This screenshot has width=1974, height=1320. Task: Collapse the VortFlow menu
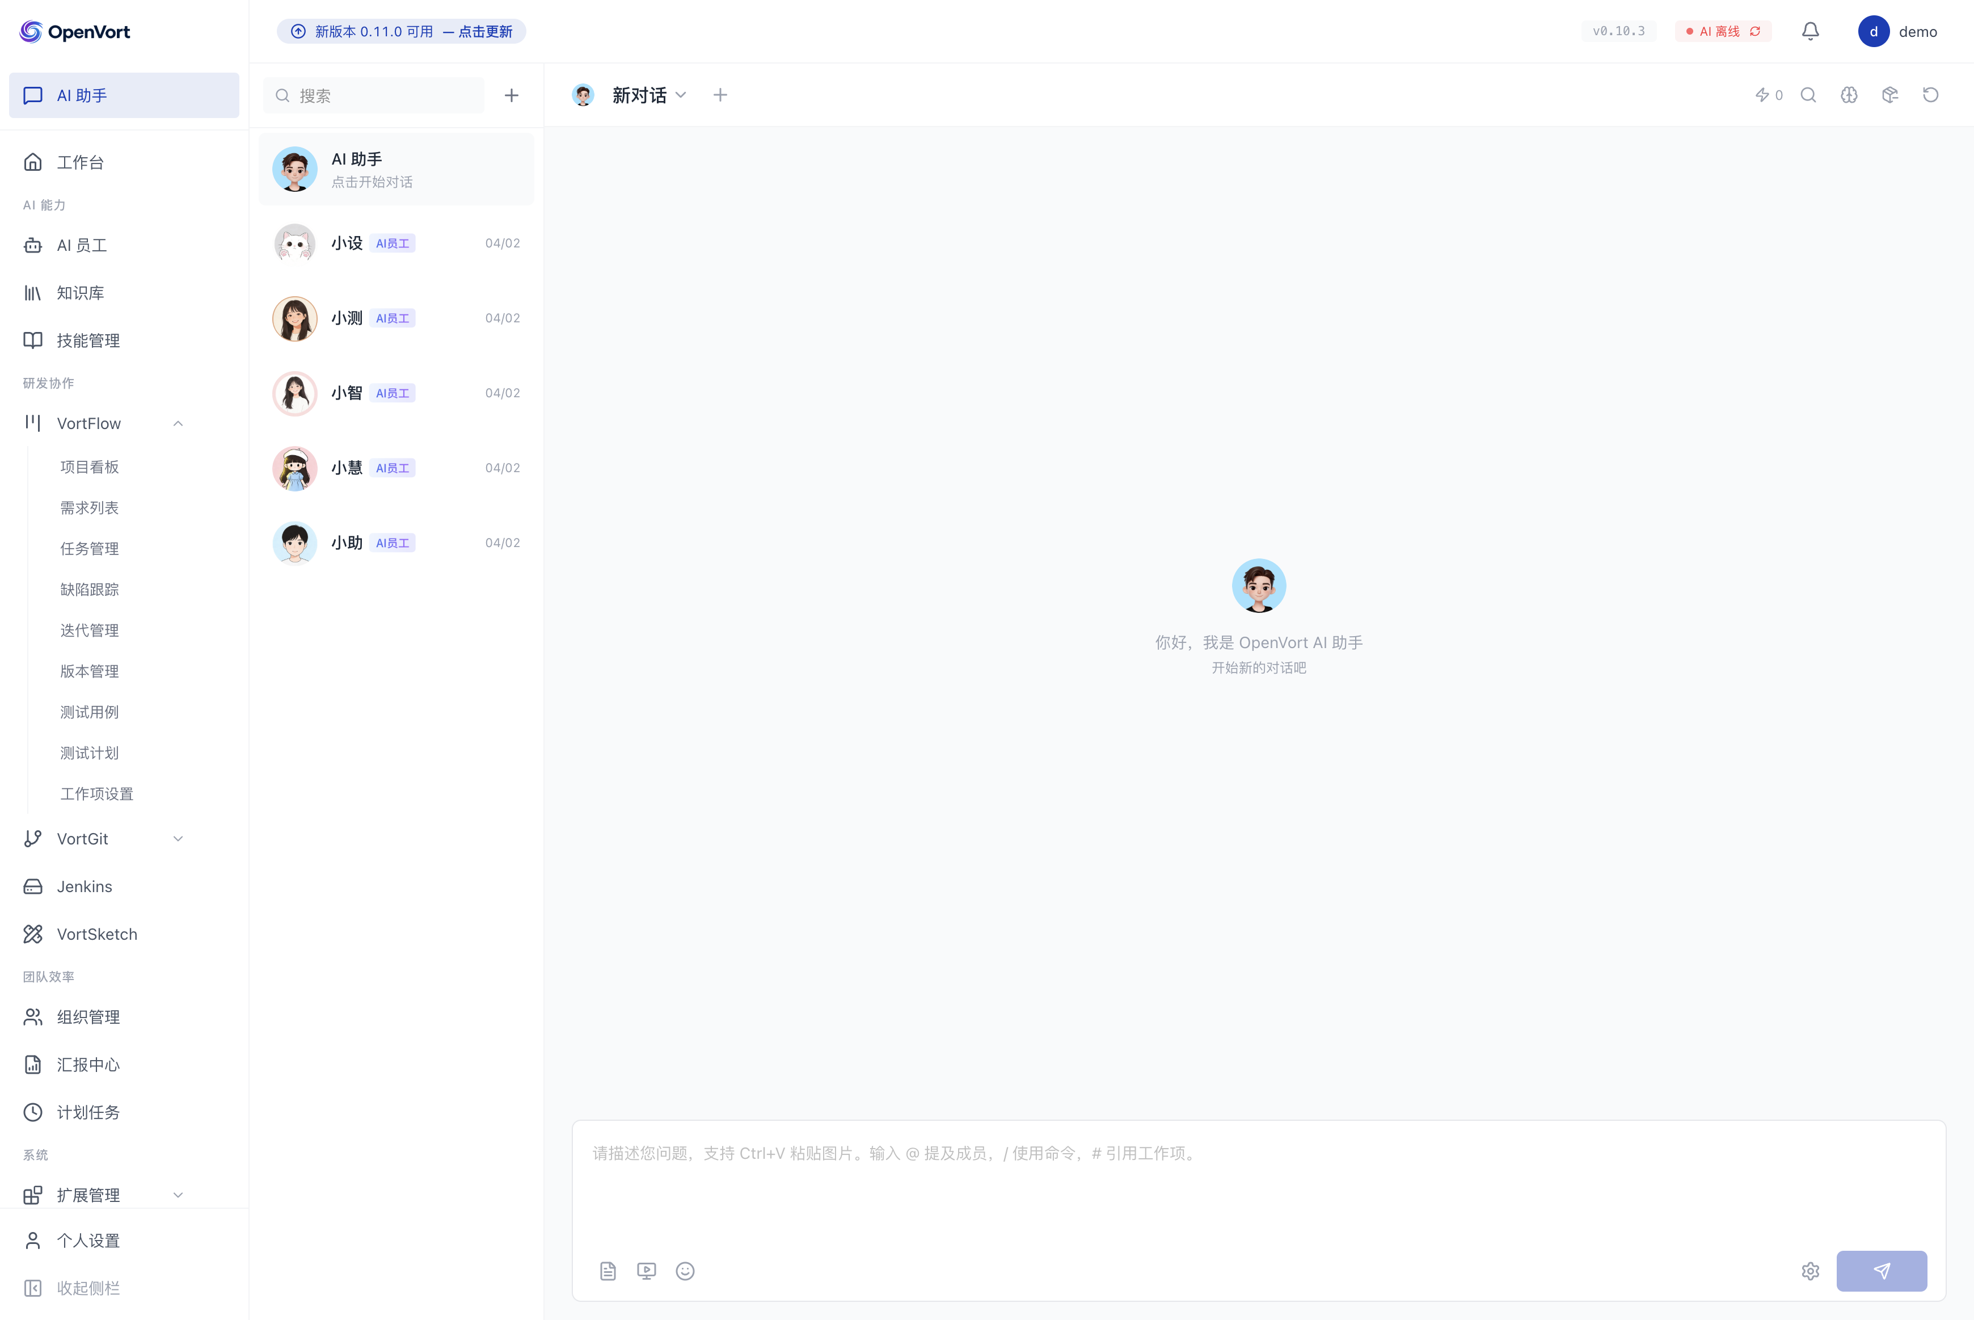[178, 423]
